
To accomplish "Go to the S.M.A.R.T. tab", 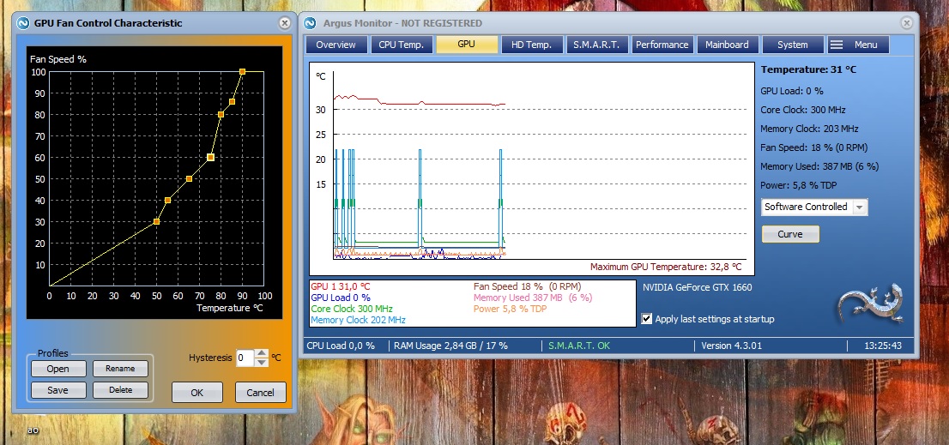I will click(596, 45).
